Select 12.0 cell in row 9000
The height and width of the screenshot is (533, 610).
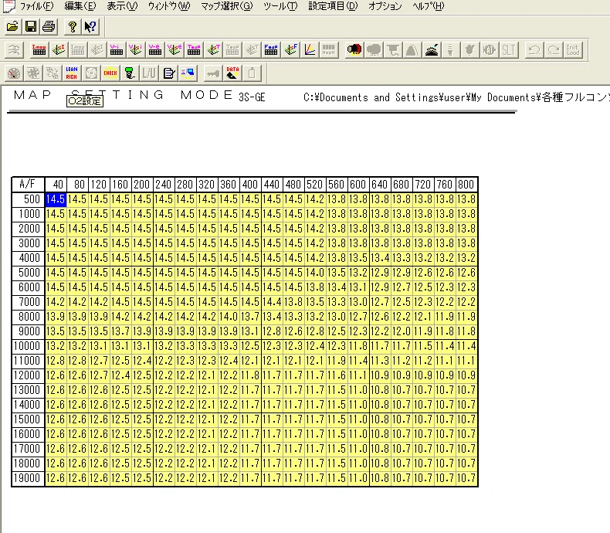(x=401, y=331)
